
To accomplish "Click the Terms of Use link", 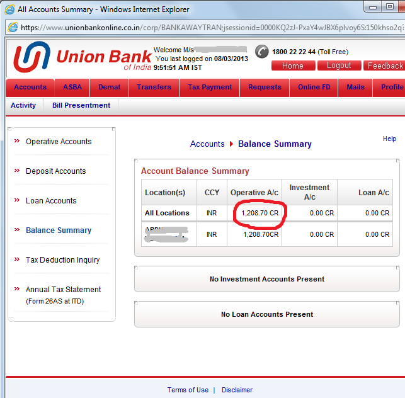I will 188,390.
